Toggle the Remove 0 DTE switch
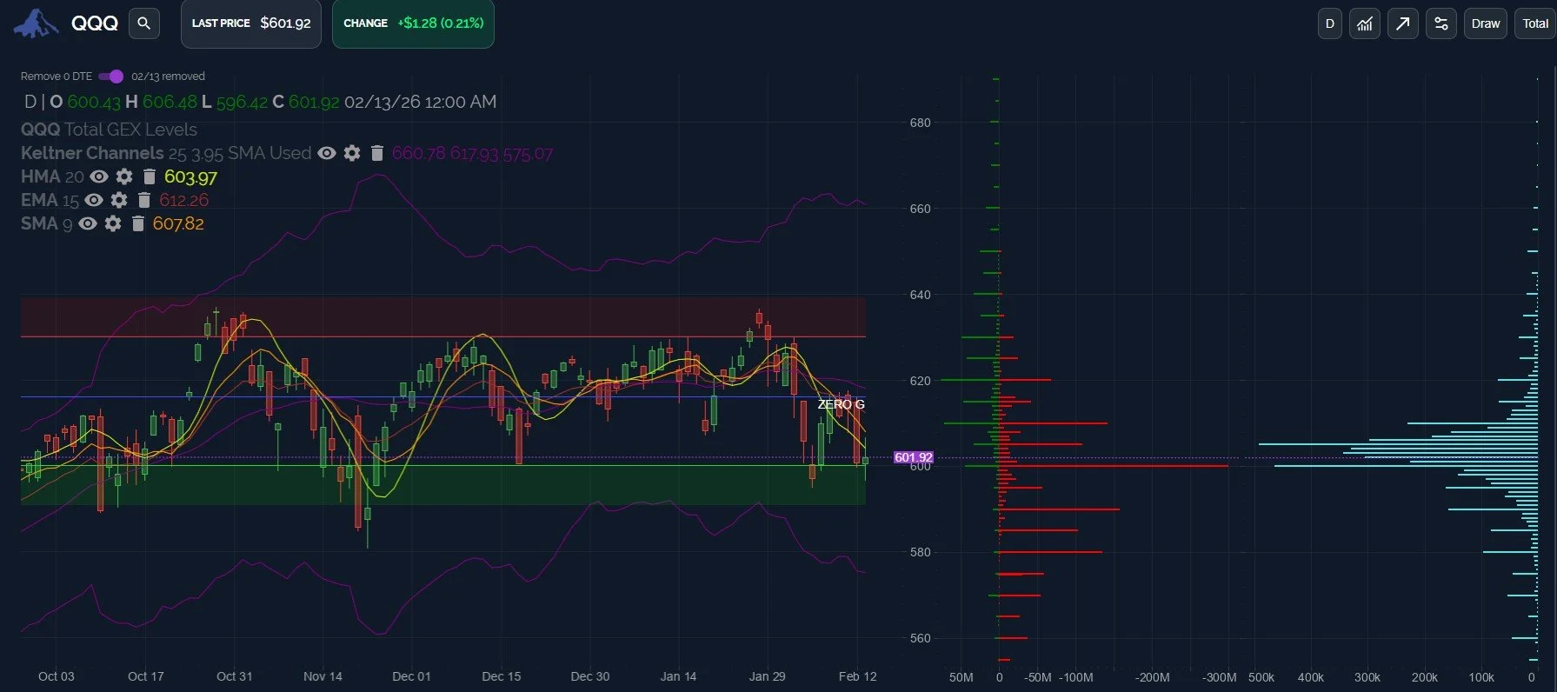1557x692 pixels. (111, 77)
